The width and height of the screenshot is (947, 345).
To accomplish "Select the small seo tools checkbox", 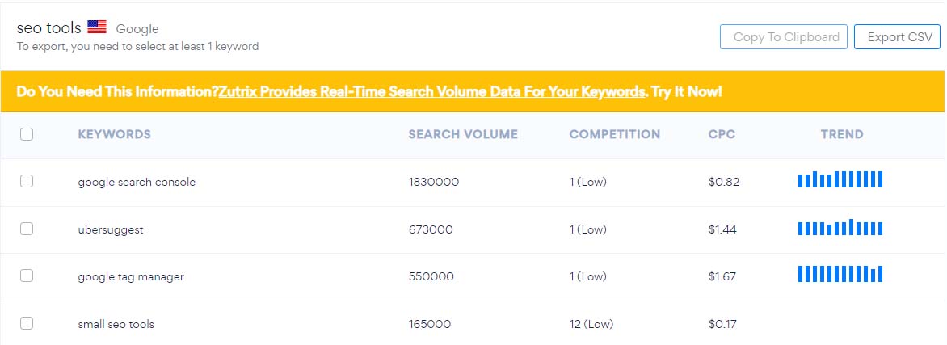I will (x=27, y=324).
